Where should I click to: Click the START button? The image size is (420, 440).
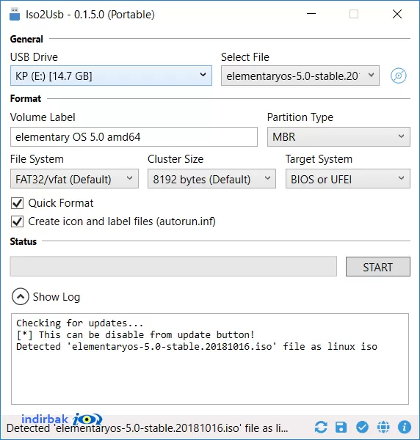coord(378,267)
